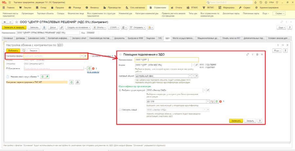Viewport: 295px width, 151px height.
Task: Click the magnifier icon near ГИС МТ status
Action: [x=77, y=82]
